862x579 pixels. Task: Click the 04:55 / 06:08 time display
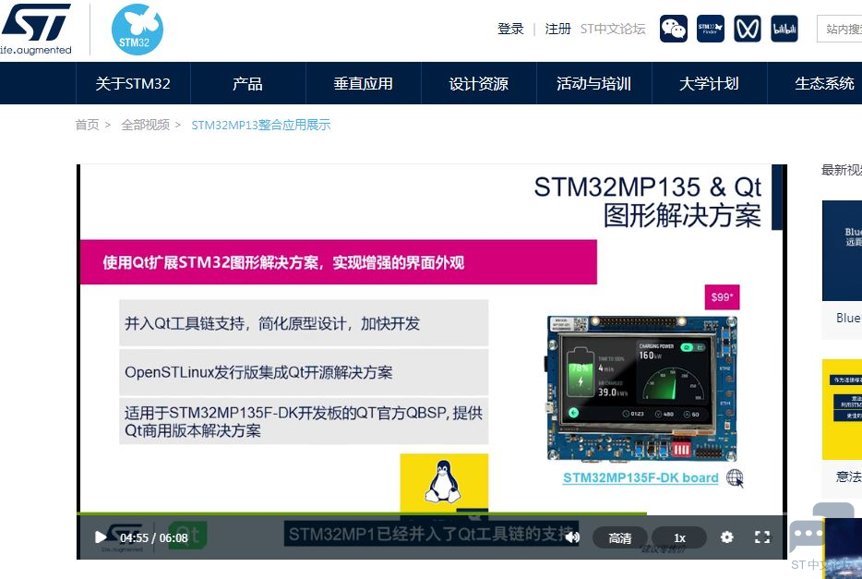tap(154, 537)
